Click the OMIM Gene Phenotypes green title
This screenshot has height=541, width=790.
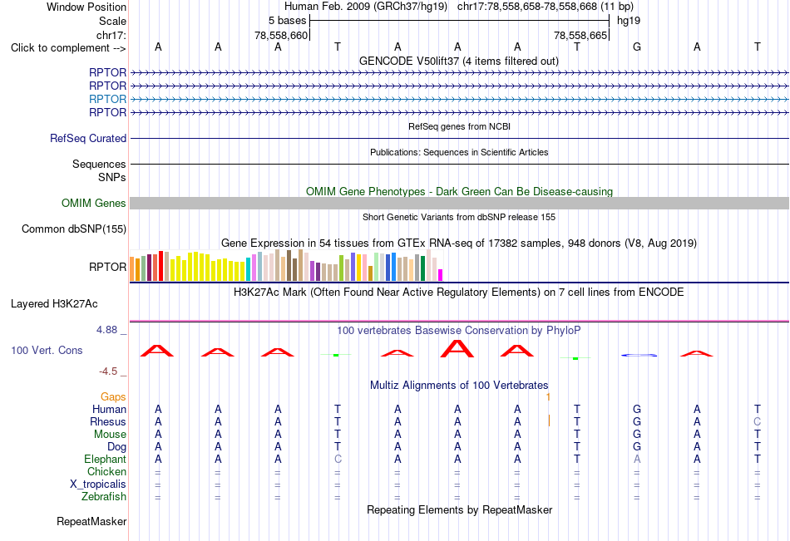[459, 191]
